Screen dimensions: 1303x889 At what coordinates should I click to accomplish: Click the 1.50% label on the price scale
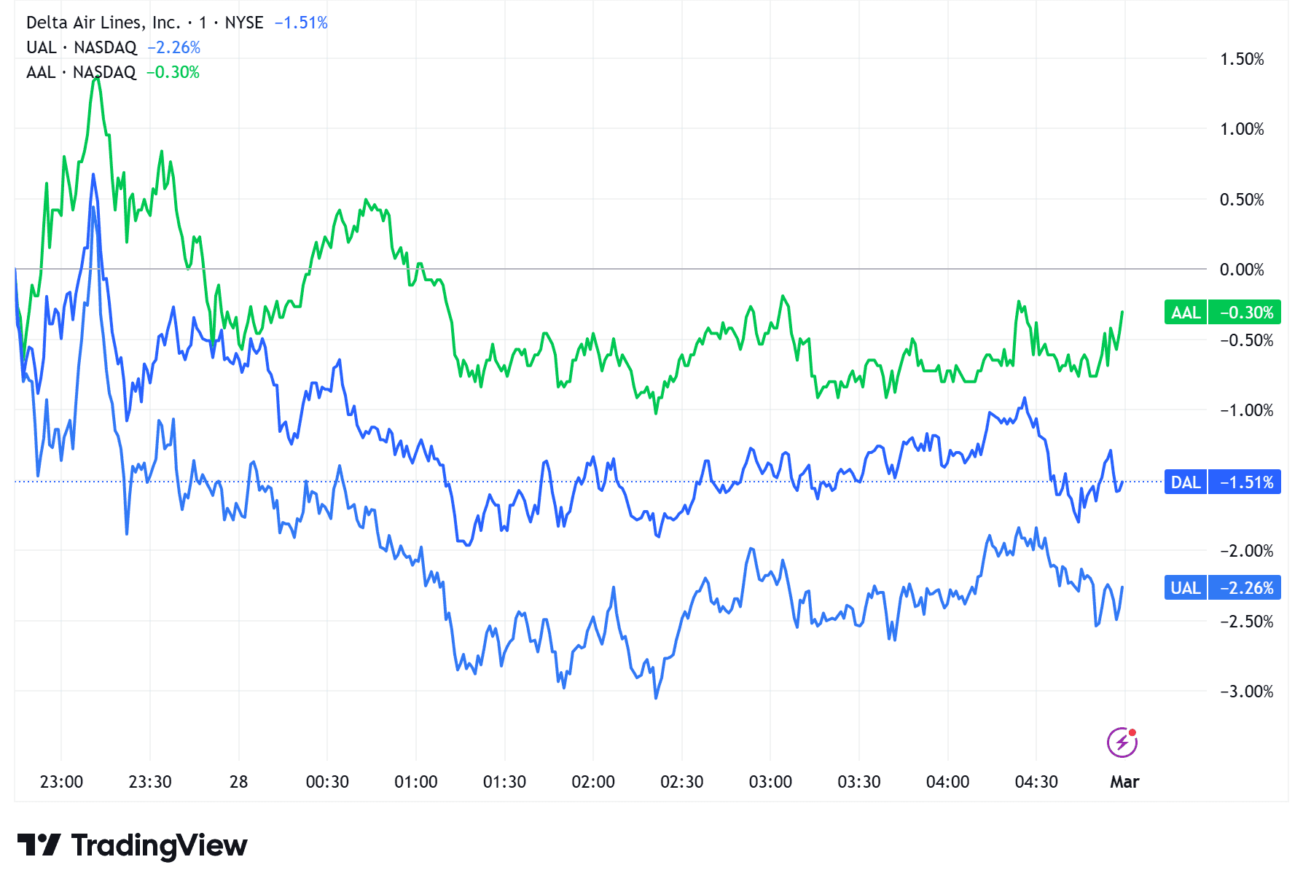coord(1242,59)
